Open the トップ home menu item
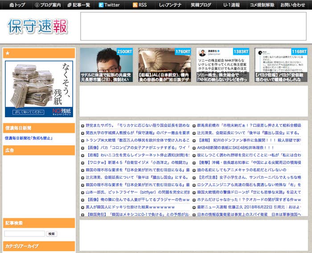 [x=17, y=5]
